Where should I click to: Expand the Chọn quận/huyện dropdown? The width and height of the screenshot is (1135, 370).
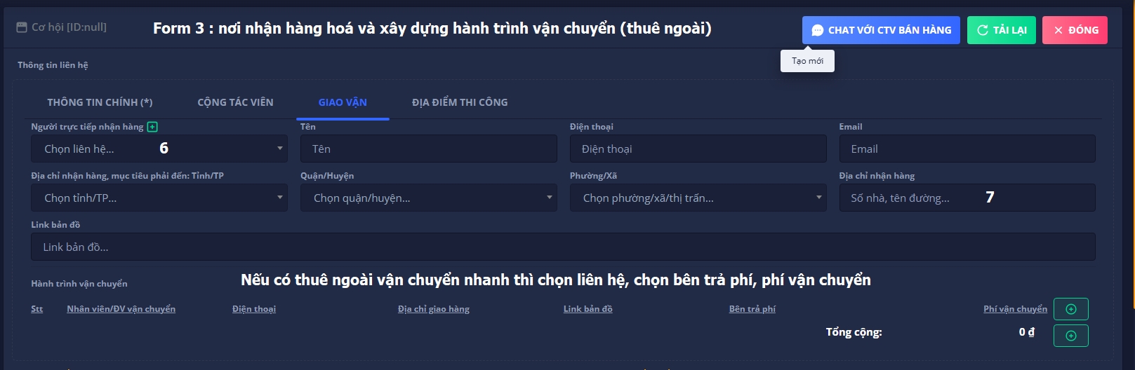(428, 198)
